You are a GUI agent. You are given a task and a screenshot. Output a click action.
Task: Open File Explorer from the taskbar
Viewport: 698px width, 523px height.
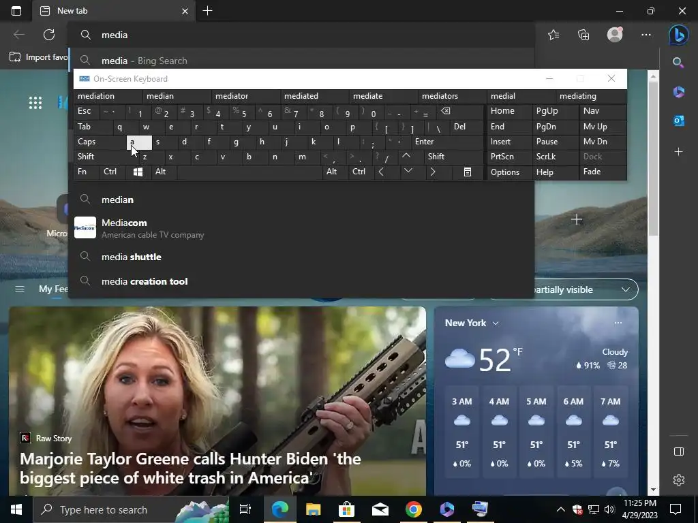[x=314, y=509]
